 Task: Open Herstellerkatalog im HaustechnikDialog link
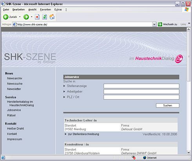[20, 104]
